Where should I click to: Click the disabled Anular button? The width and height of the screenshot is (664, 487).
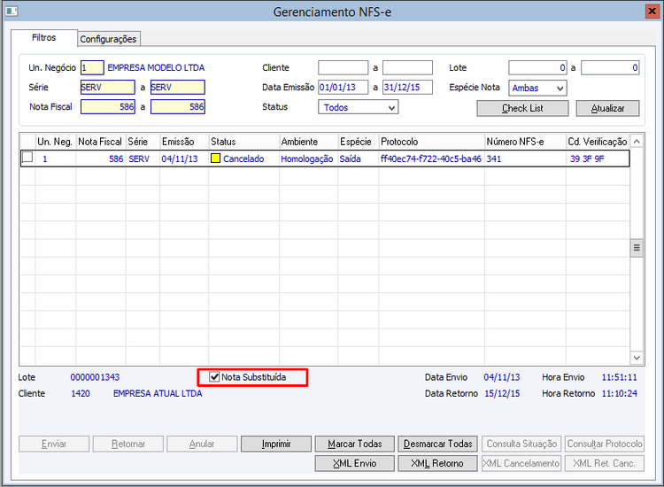202,444
